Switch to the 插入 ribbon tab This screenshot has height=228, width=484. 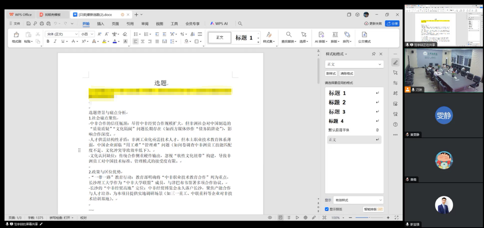[100, 24]
